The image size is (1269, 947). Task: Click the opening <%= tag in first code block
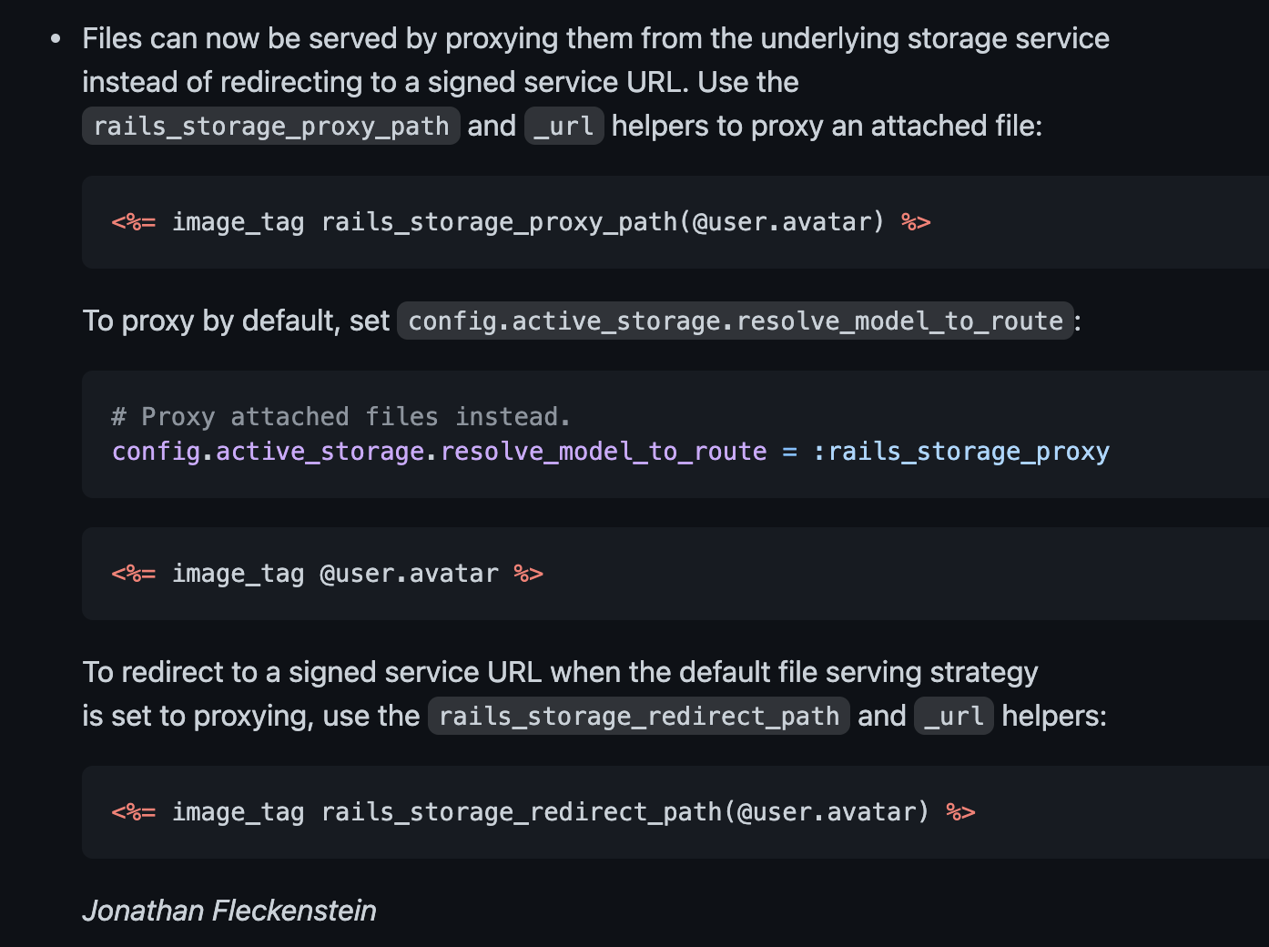click(x=134, y=222)
